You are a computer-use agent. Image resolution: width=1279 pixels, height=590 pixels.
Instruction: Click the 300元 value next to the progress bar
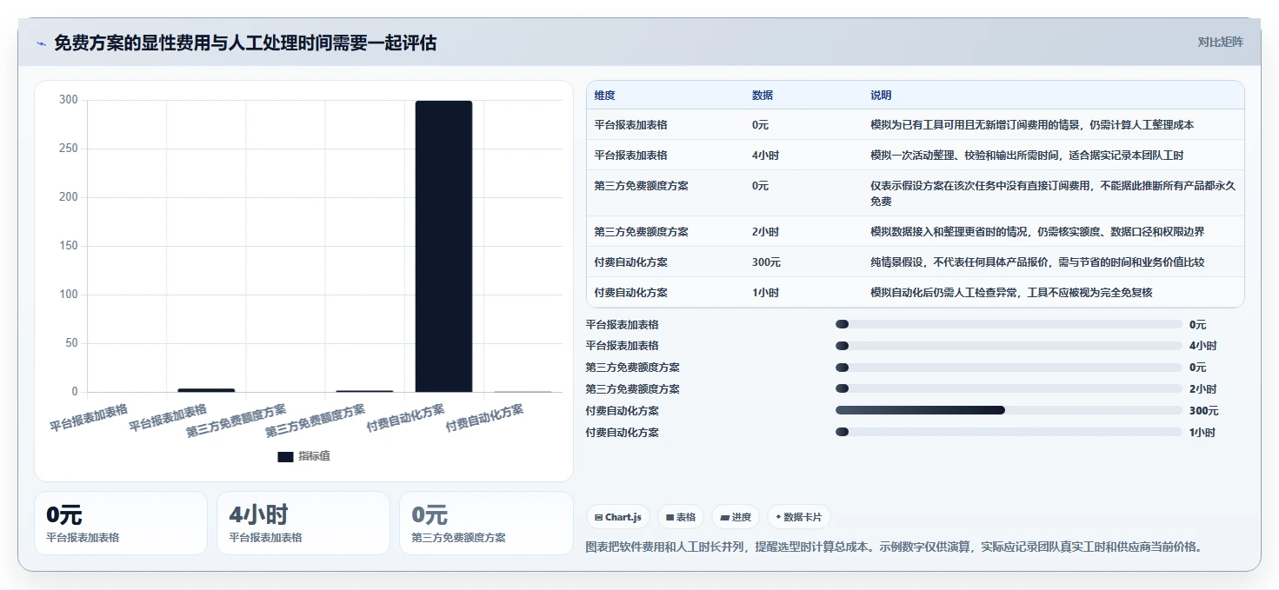click(1204, 411)
